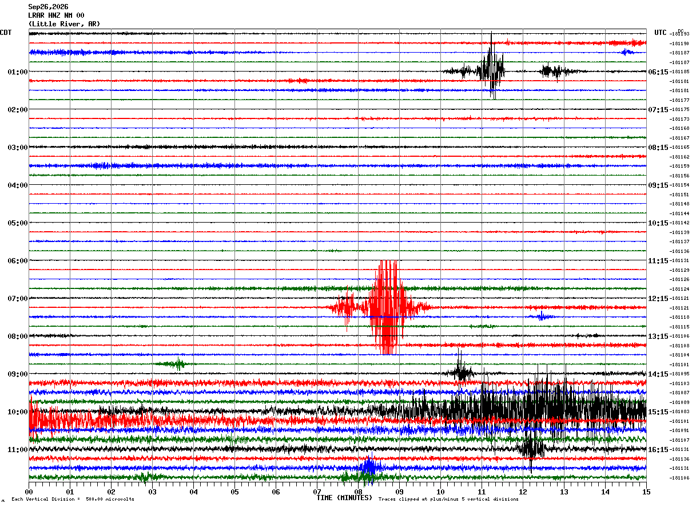This screenshot has width=692, height=507.
Task: Click the CDT timezone label
Action: [6, 33]
